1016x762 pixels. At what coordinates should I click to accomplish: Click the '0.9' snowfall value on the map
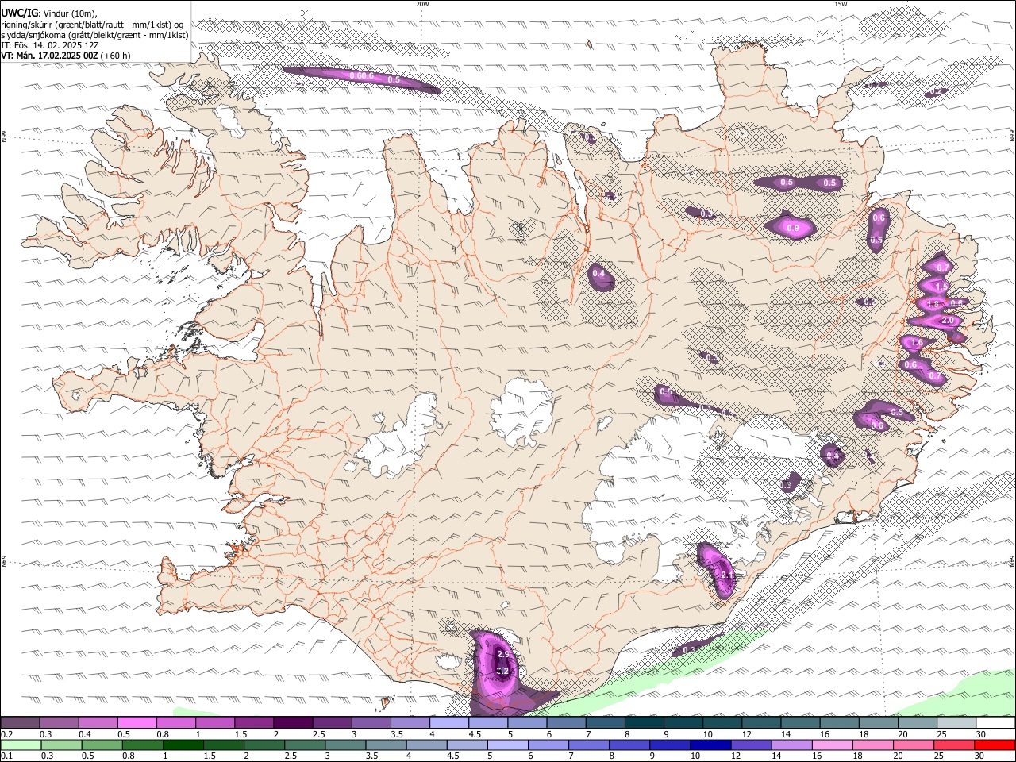792,229
